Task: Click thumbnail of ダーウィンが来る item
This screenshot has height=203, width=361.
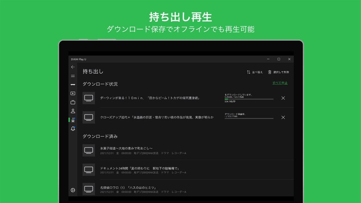Action: (x=88, y=98)
